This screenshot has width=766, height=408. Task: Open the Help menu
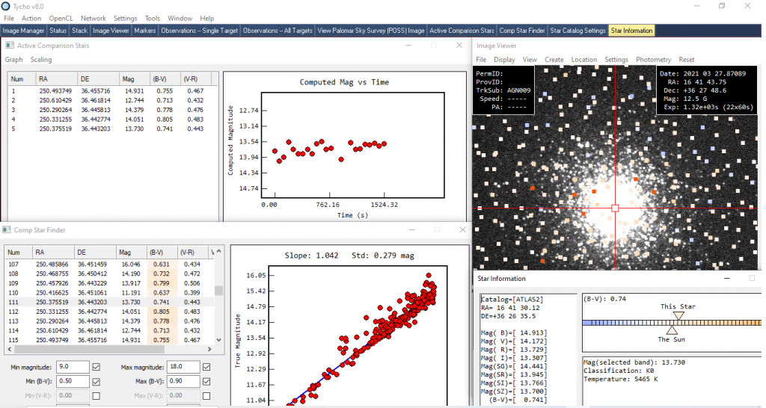click(206, 18)
